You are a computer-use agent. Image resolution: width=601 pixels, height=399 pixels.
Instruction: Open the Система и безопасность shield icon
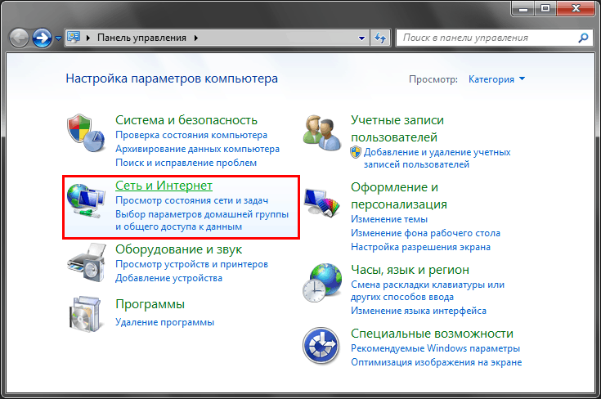point(86,132)
